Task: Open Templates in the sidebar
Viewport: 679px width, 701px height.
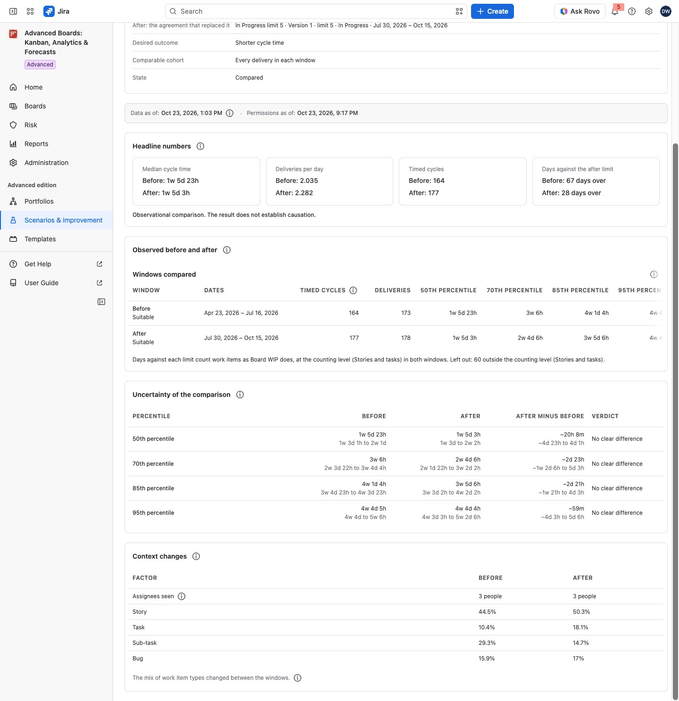Action: [57, 239]
